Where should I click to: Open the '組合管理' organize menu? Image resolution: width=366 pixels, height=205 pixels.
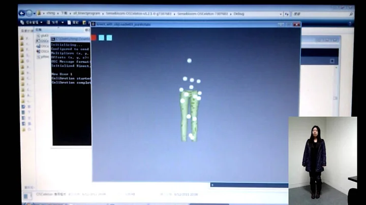click(x=32, y=22)
